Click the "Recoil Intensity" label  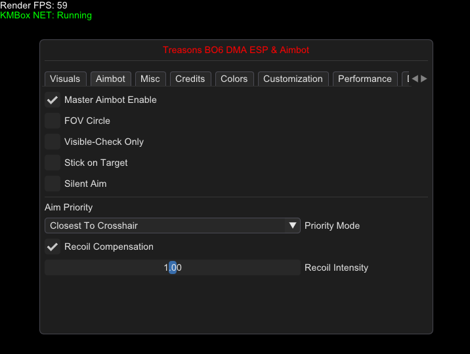pyautogui.click(x=336, y=267)
